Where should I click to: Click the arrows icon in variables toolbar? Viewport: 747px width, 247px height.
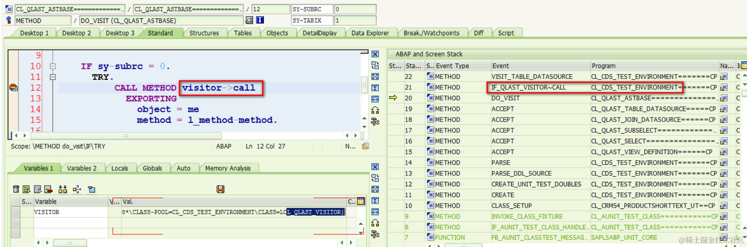coord(77,189)
